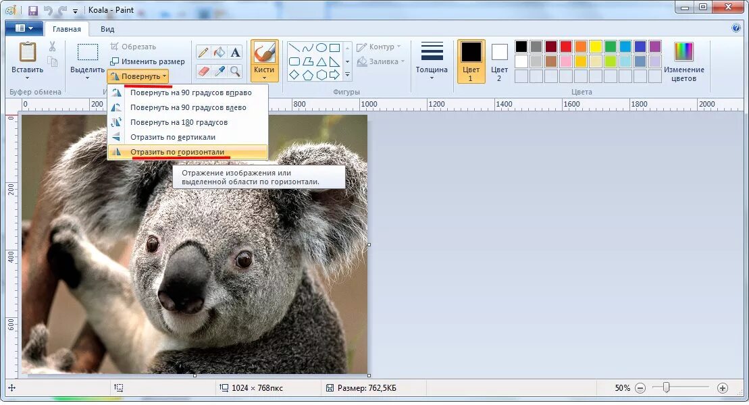Click the Undo arrow in title bar
The height and width of the screenshot is (405, 749).
pos(48,10)
